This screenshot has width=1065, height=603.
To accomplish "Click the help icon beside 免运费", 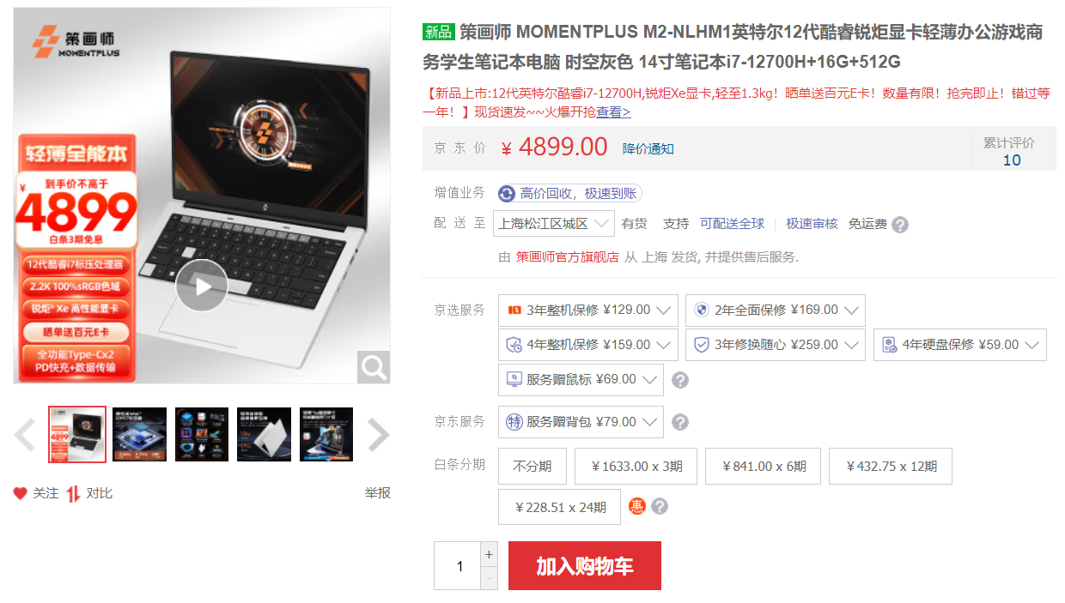I will click(x=900, y=225).
